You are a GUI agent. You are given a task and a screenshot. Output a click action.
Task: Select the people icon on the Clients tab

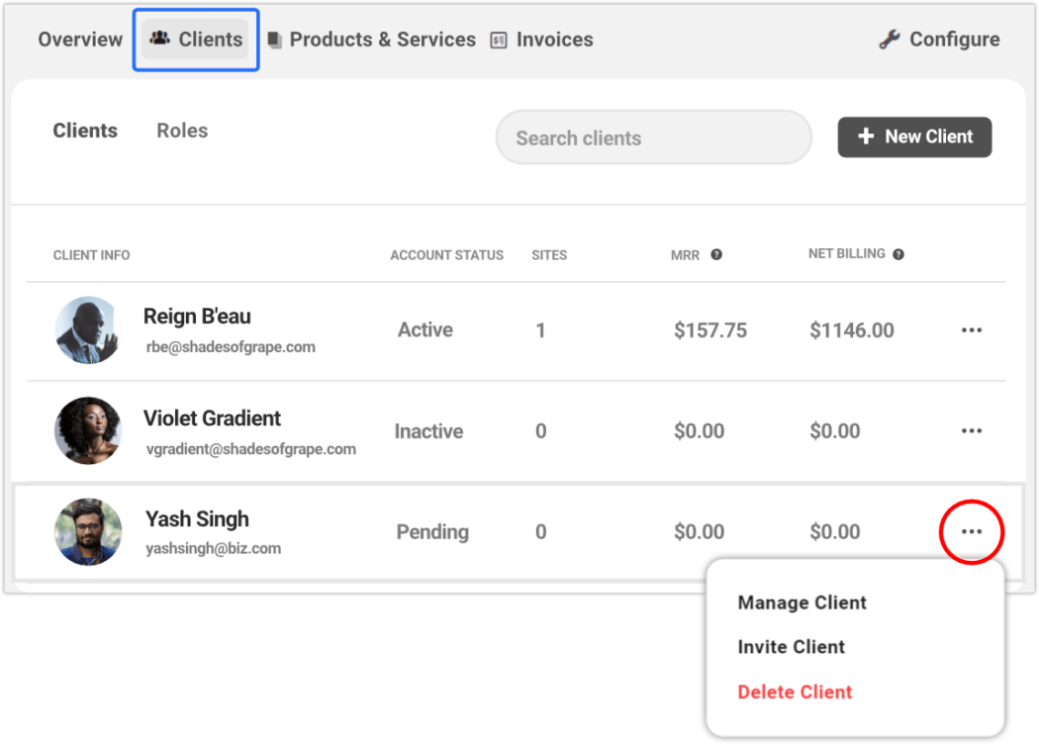158,39
